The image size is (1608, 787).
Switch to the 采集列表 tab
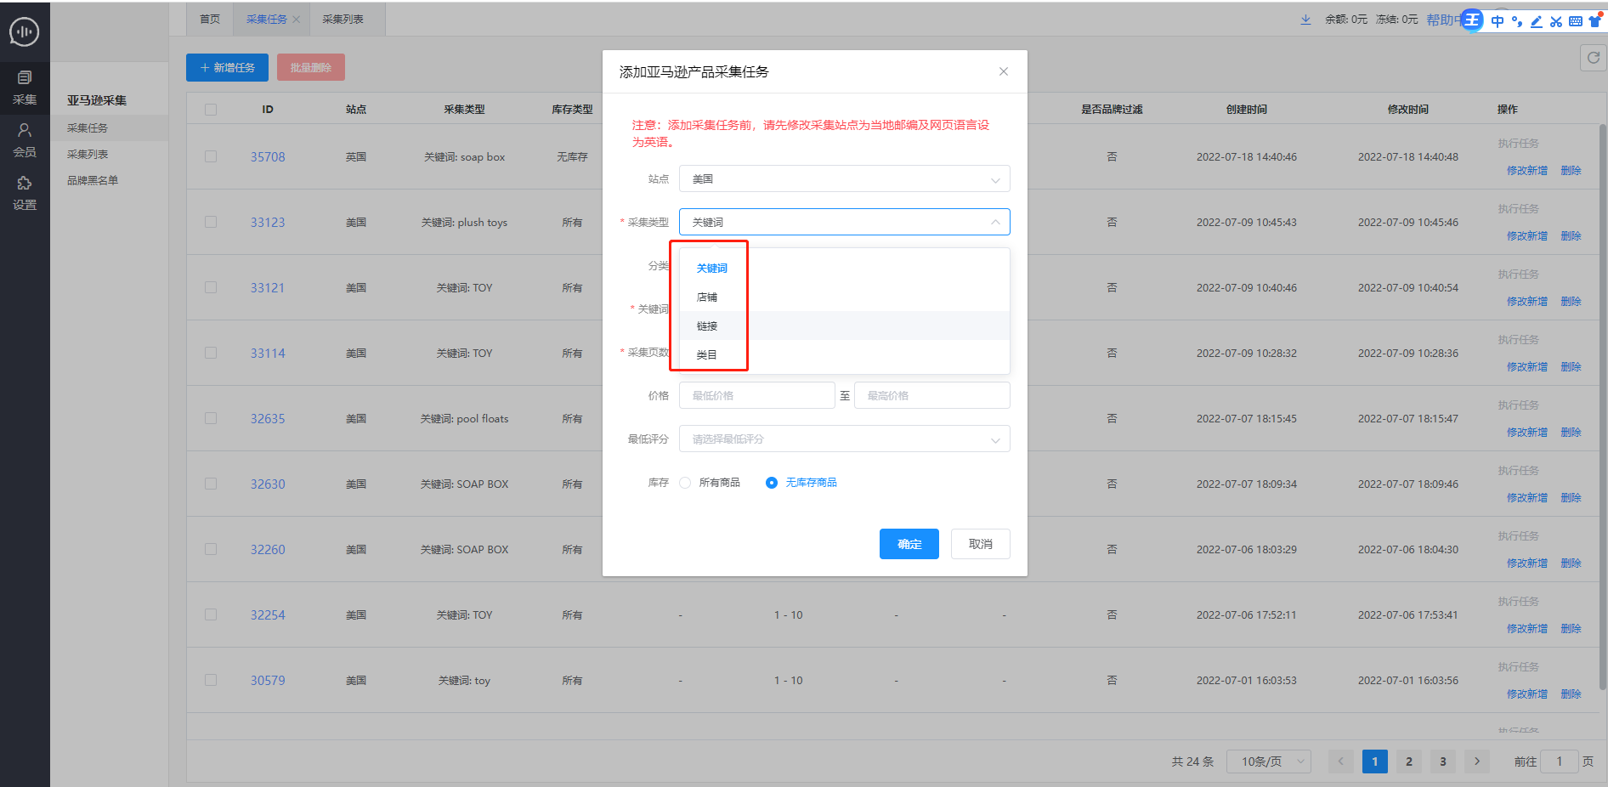click(x=343, y=20)
